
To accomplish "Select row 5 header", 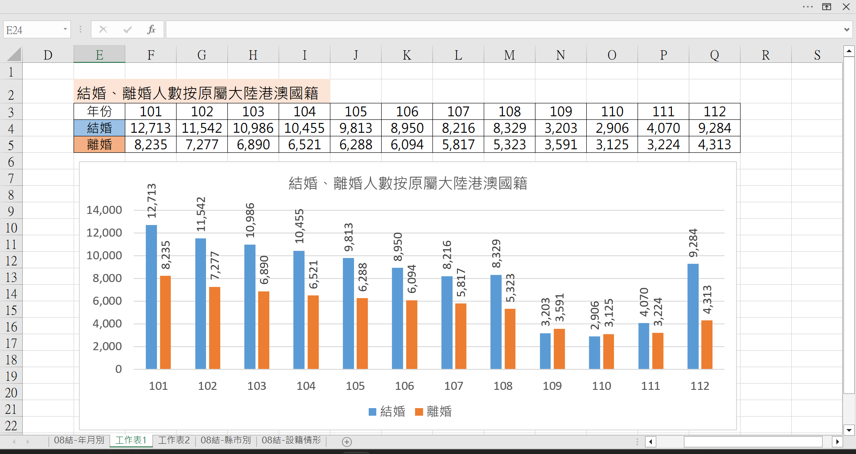I will [11, 145].
